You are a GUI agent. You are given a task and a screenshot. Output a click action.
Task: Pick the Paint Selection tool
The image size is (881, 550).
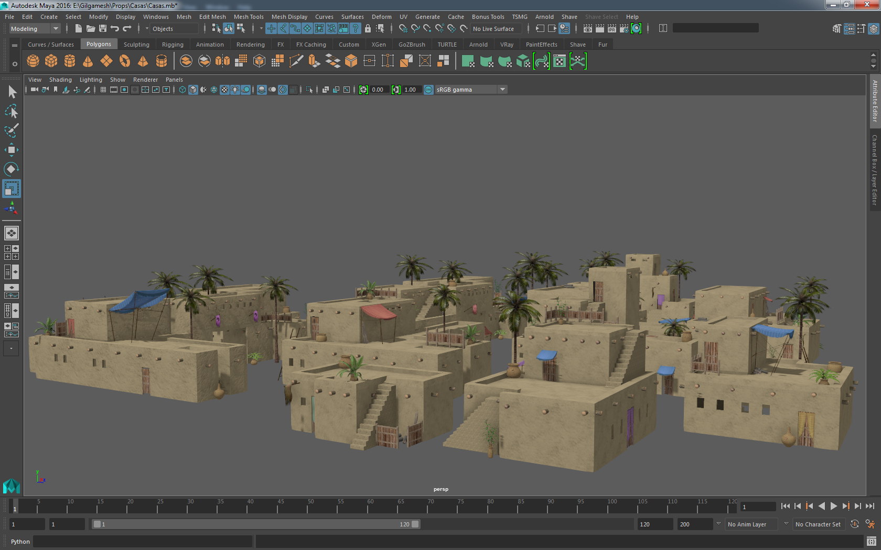pos(11,130)
